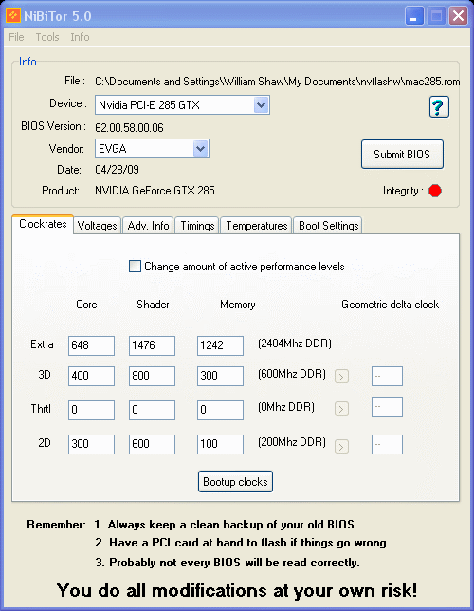Click the date 04/28/09
Image resolution: width=474 pixels, height=611 pixels.
[x=117, y=170]
